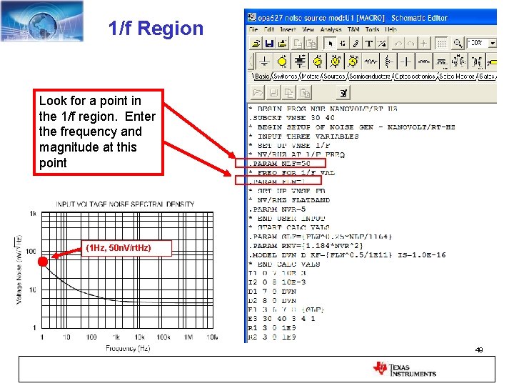
Task: Switch to the Meters component tab
Action: pyautogui.click(x=310, y=76)
